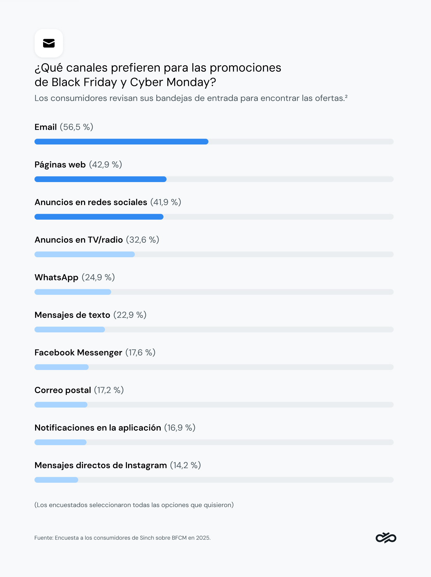Click the envelope email icon
The image size is (431, 577).
pos(49,43)
